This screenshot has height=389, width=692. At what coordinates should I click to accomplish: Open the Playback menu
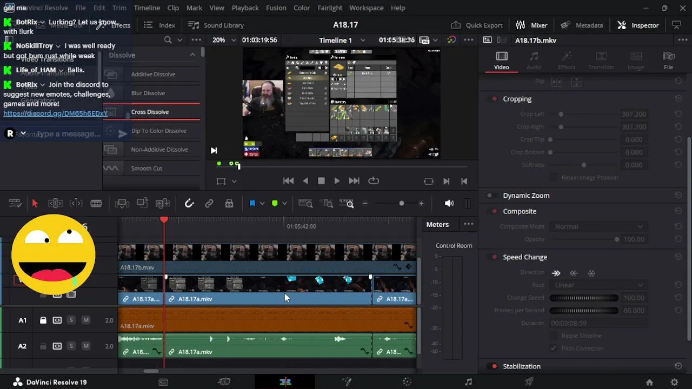click(x=245, y=8)
